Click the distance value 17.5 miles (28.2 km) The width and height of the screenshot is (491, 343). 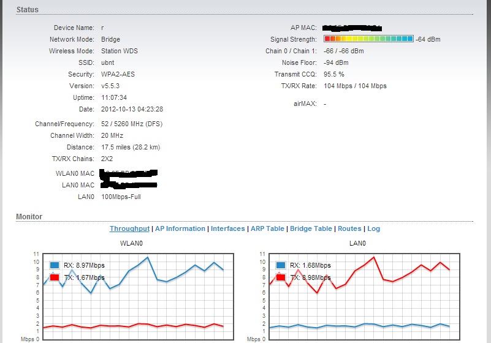131,147
